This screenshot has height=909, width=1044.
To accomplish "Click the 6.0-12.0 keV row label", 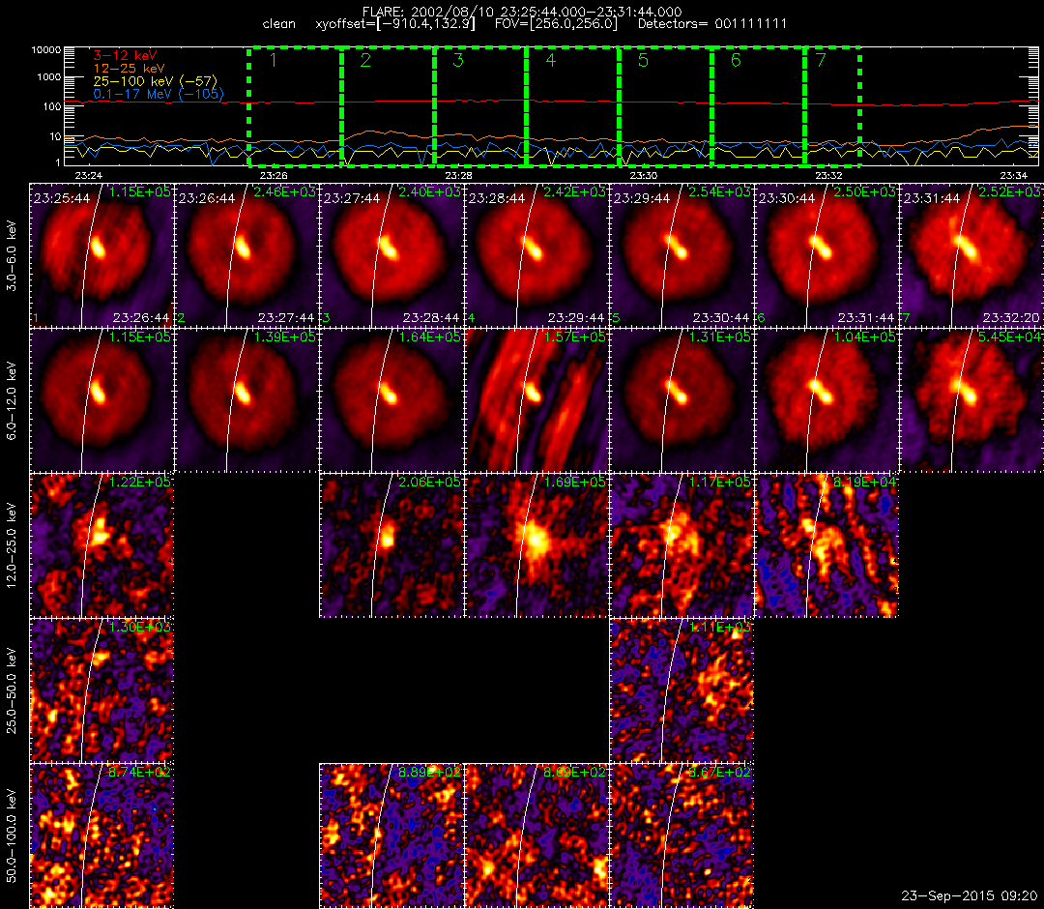I will pos(12,401).
